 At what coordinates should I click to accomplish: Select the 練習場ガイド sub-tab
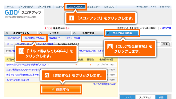tap(54, 38)
